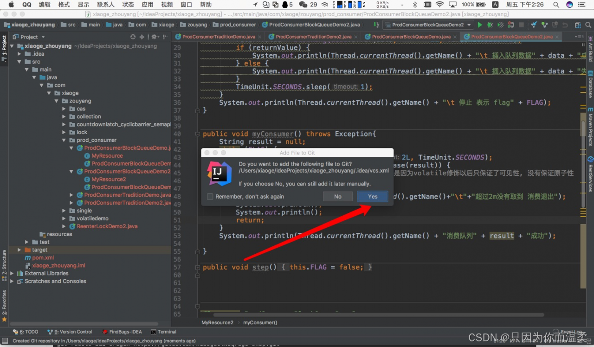Commit changes with the VCS commit icon
Screen dimensions: 594x347
544,25
